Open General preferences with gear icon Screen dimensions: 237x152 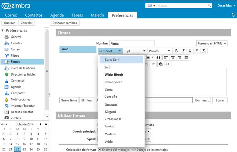[x=6, y=37]
